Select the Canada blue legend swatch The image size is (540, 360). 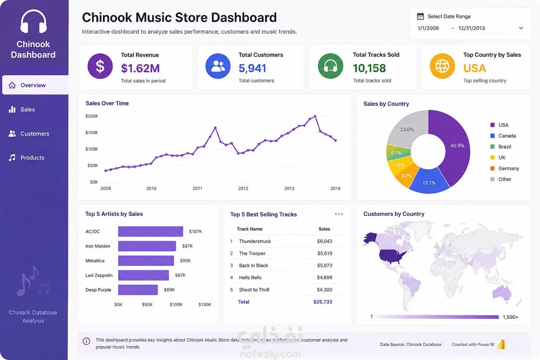[x=492, y=136]
